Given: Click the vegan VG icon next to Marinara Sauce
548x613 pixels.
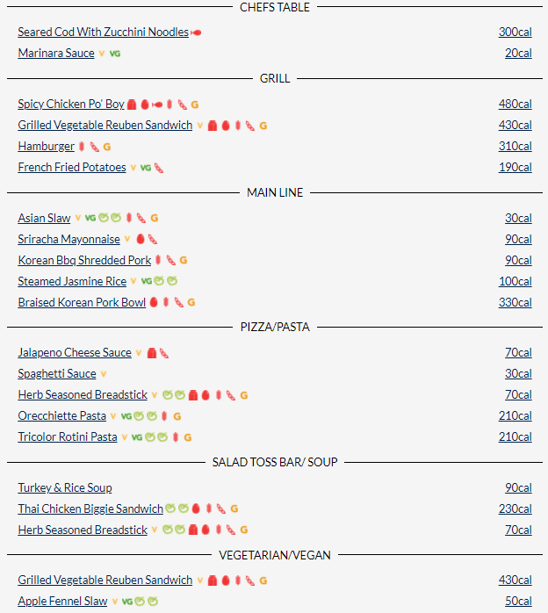Looking at the screenshot, I should [115, 54].
